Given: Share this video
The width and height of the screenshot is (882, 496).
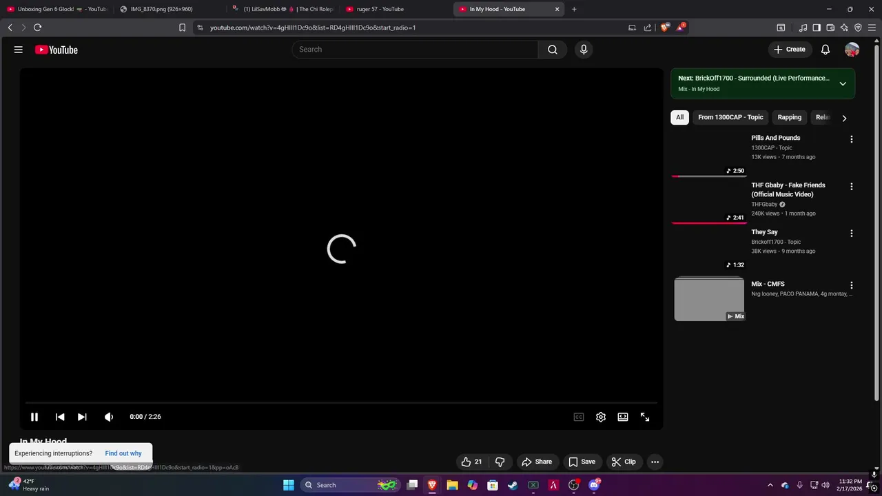Looking at the screenshot, I should 537,462.
